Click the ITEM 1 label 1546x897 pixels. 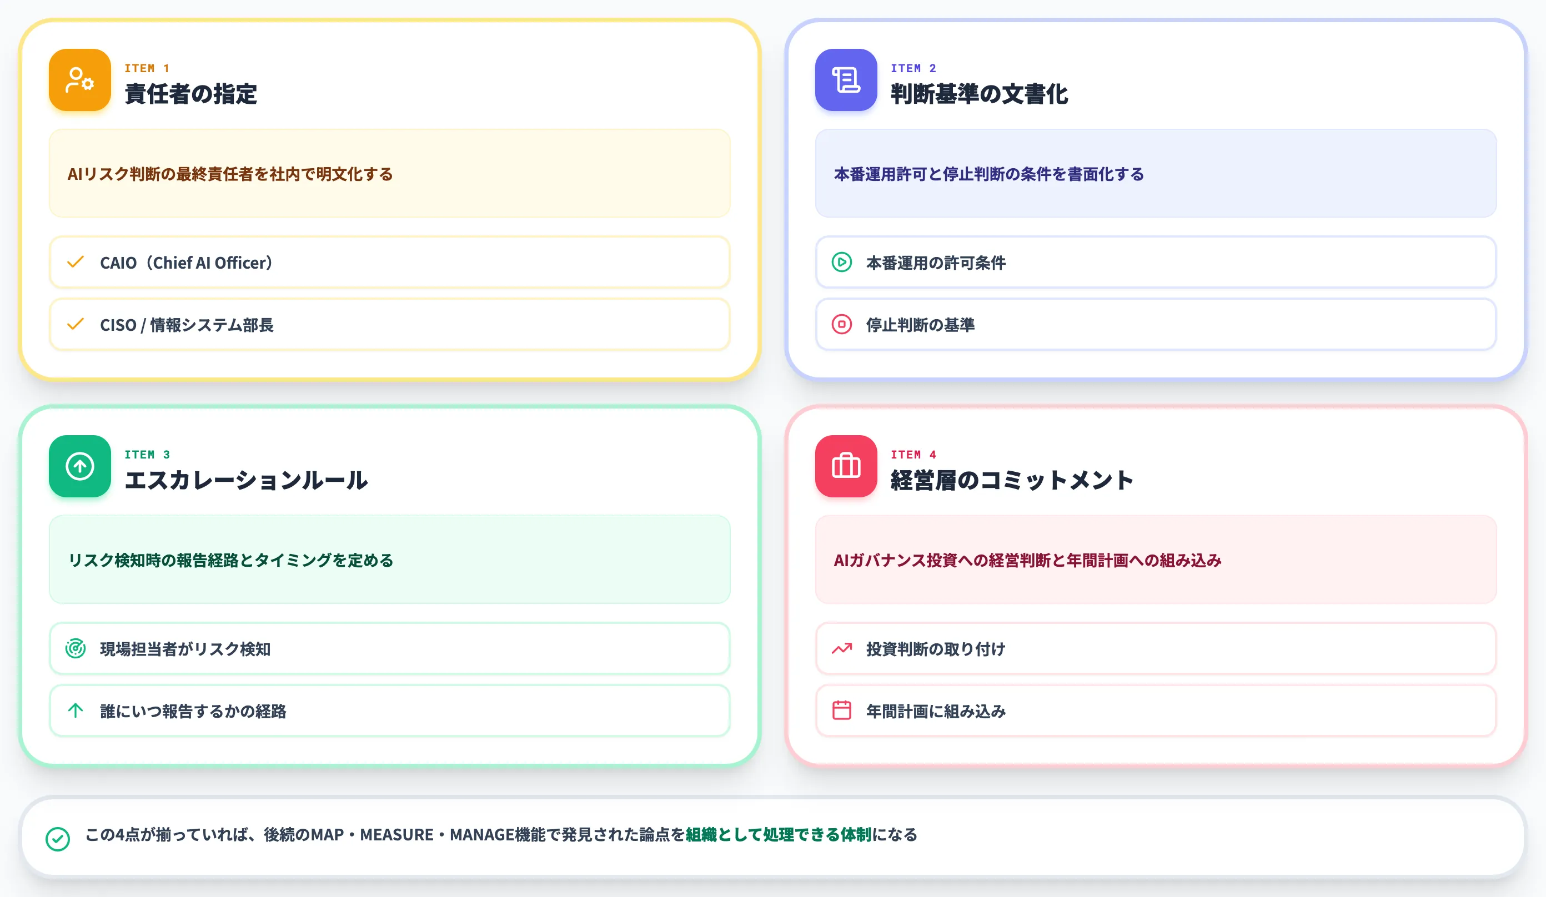147,68
